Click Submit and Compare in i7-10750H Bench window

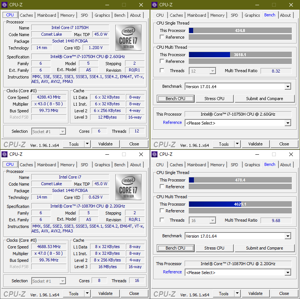pyautogui.click(x=265, y=99)
